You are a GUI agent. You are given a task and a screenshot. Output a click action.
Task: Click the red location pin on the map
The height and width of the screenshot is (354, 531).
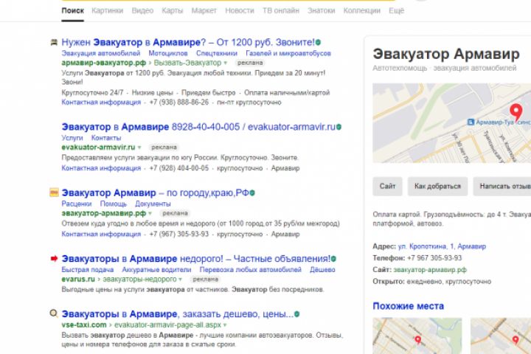tap(516, 112)
